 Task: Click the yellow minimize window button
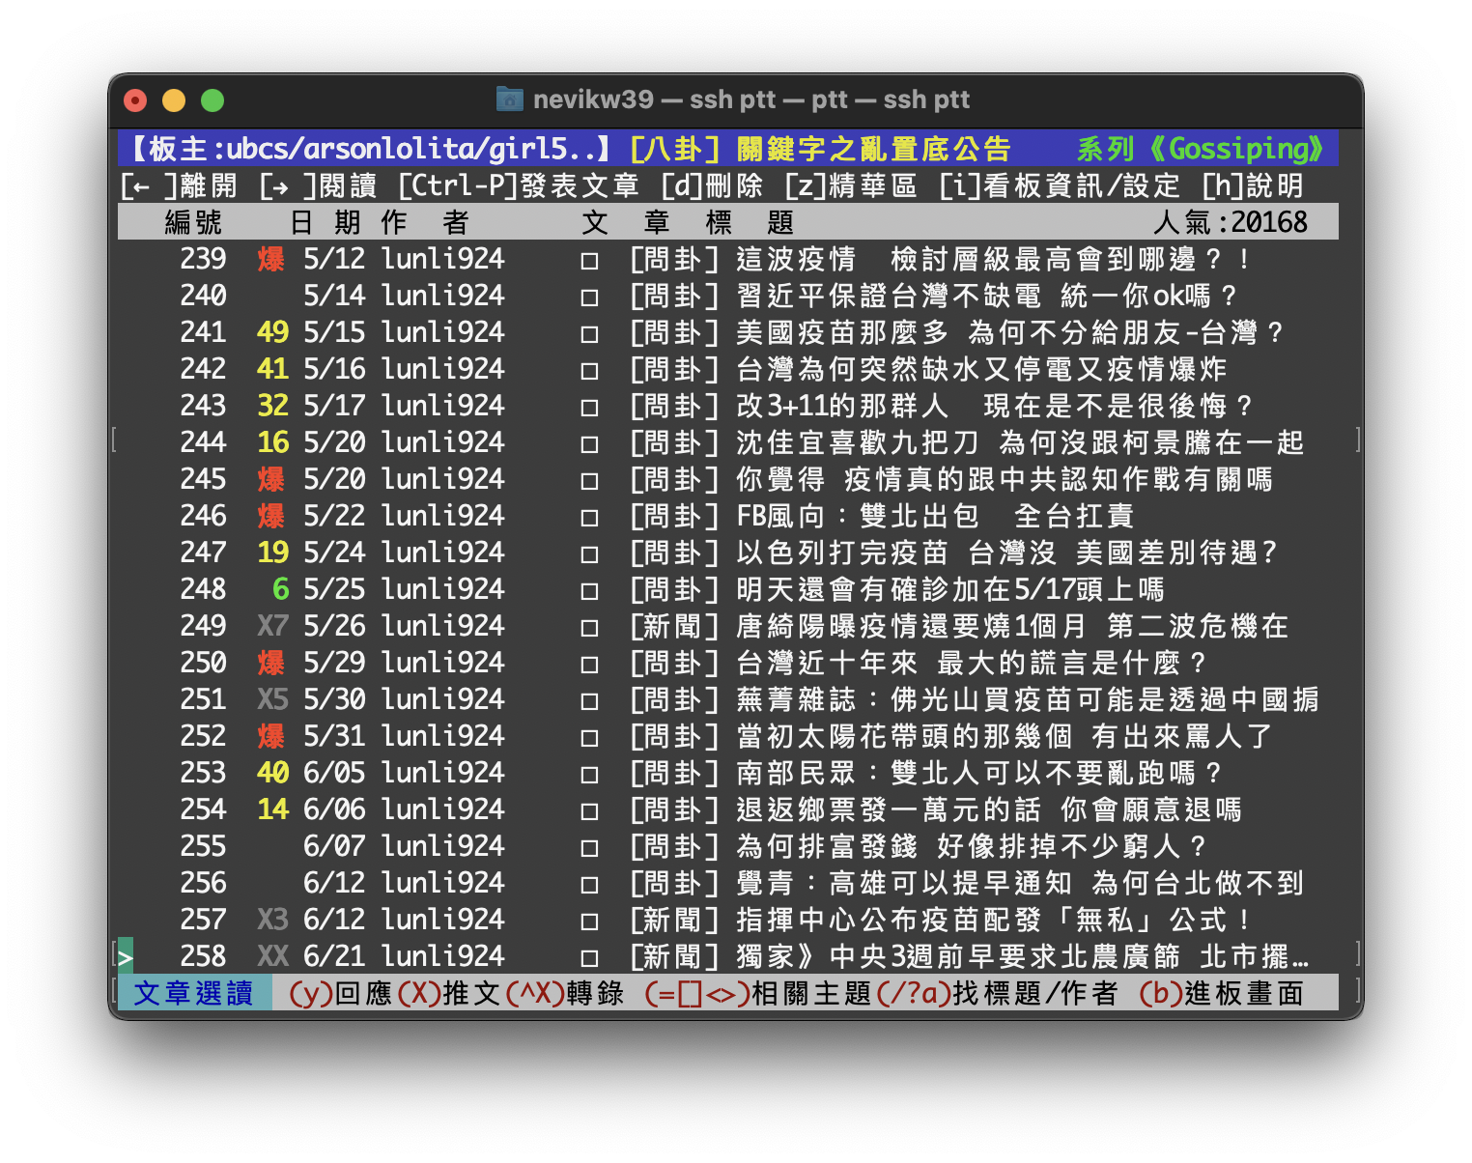(x=174, y=100)
